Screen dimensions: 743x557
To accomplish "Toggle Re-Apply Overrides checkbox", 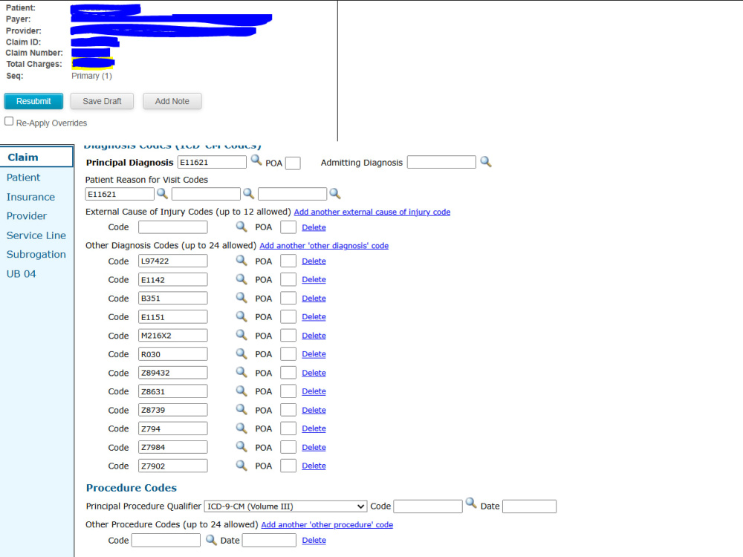I will (9, 121).
